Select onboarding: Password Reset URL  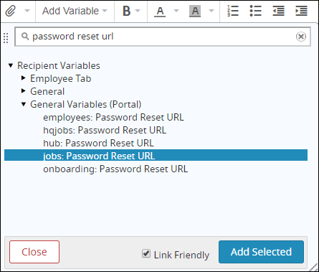point(115,169)
